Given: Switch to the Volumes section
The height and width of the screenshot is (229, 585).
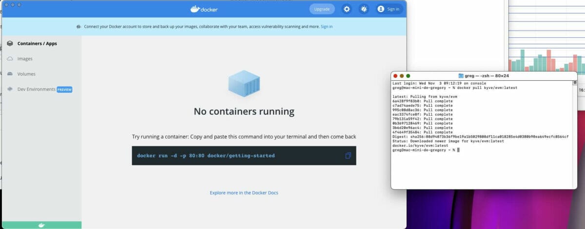Looking at the screenshot, I should coord(26,74).
